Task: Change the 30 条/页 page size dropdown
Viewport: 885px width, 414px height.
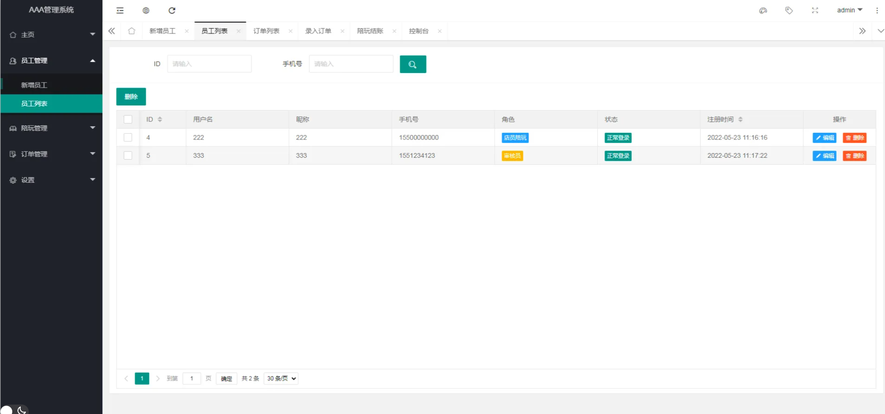Action: 281,379
